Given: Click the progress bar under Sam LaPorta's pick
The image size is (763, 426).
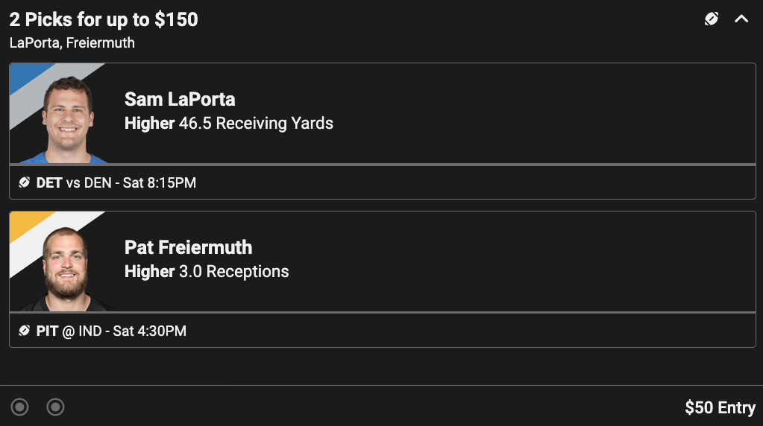Looking at the screenshot, I should point(382,164).
